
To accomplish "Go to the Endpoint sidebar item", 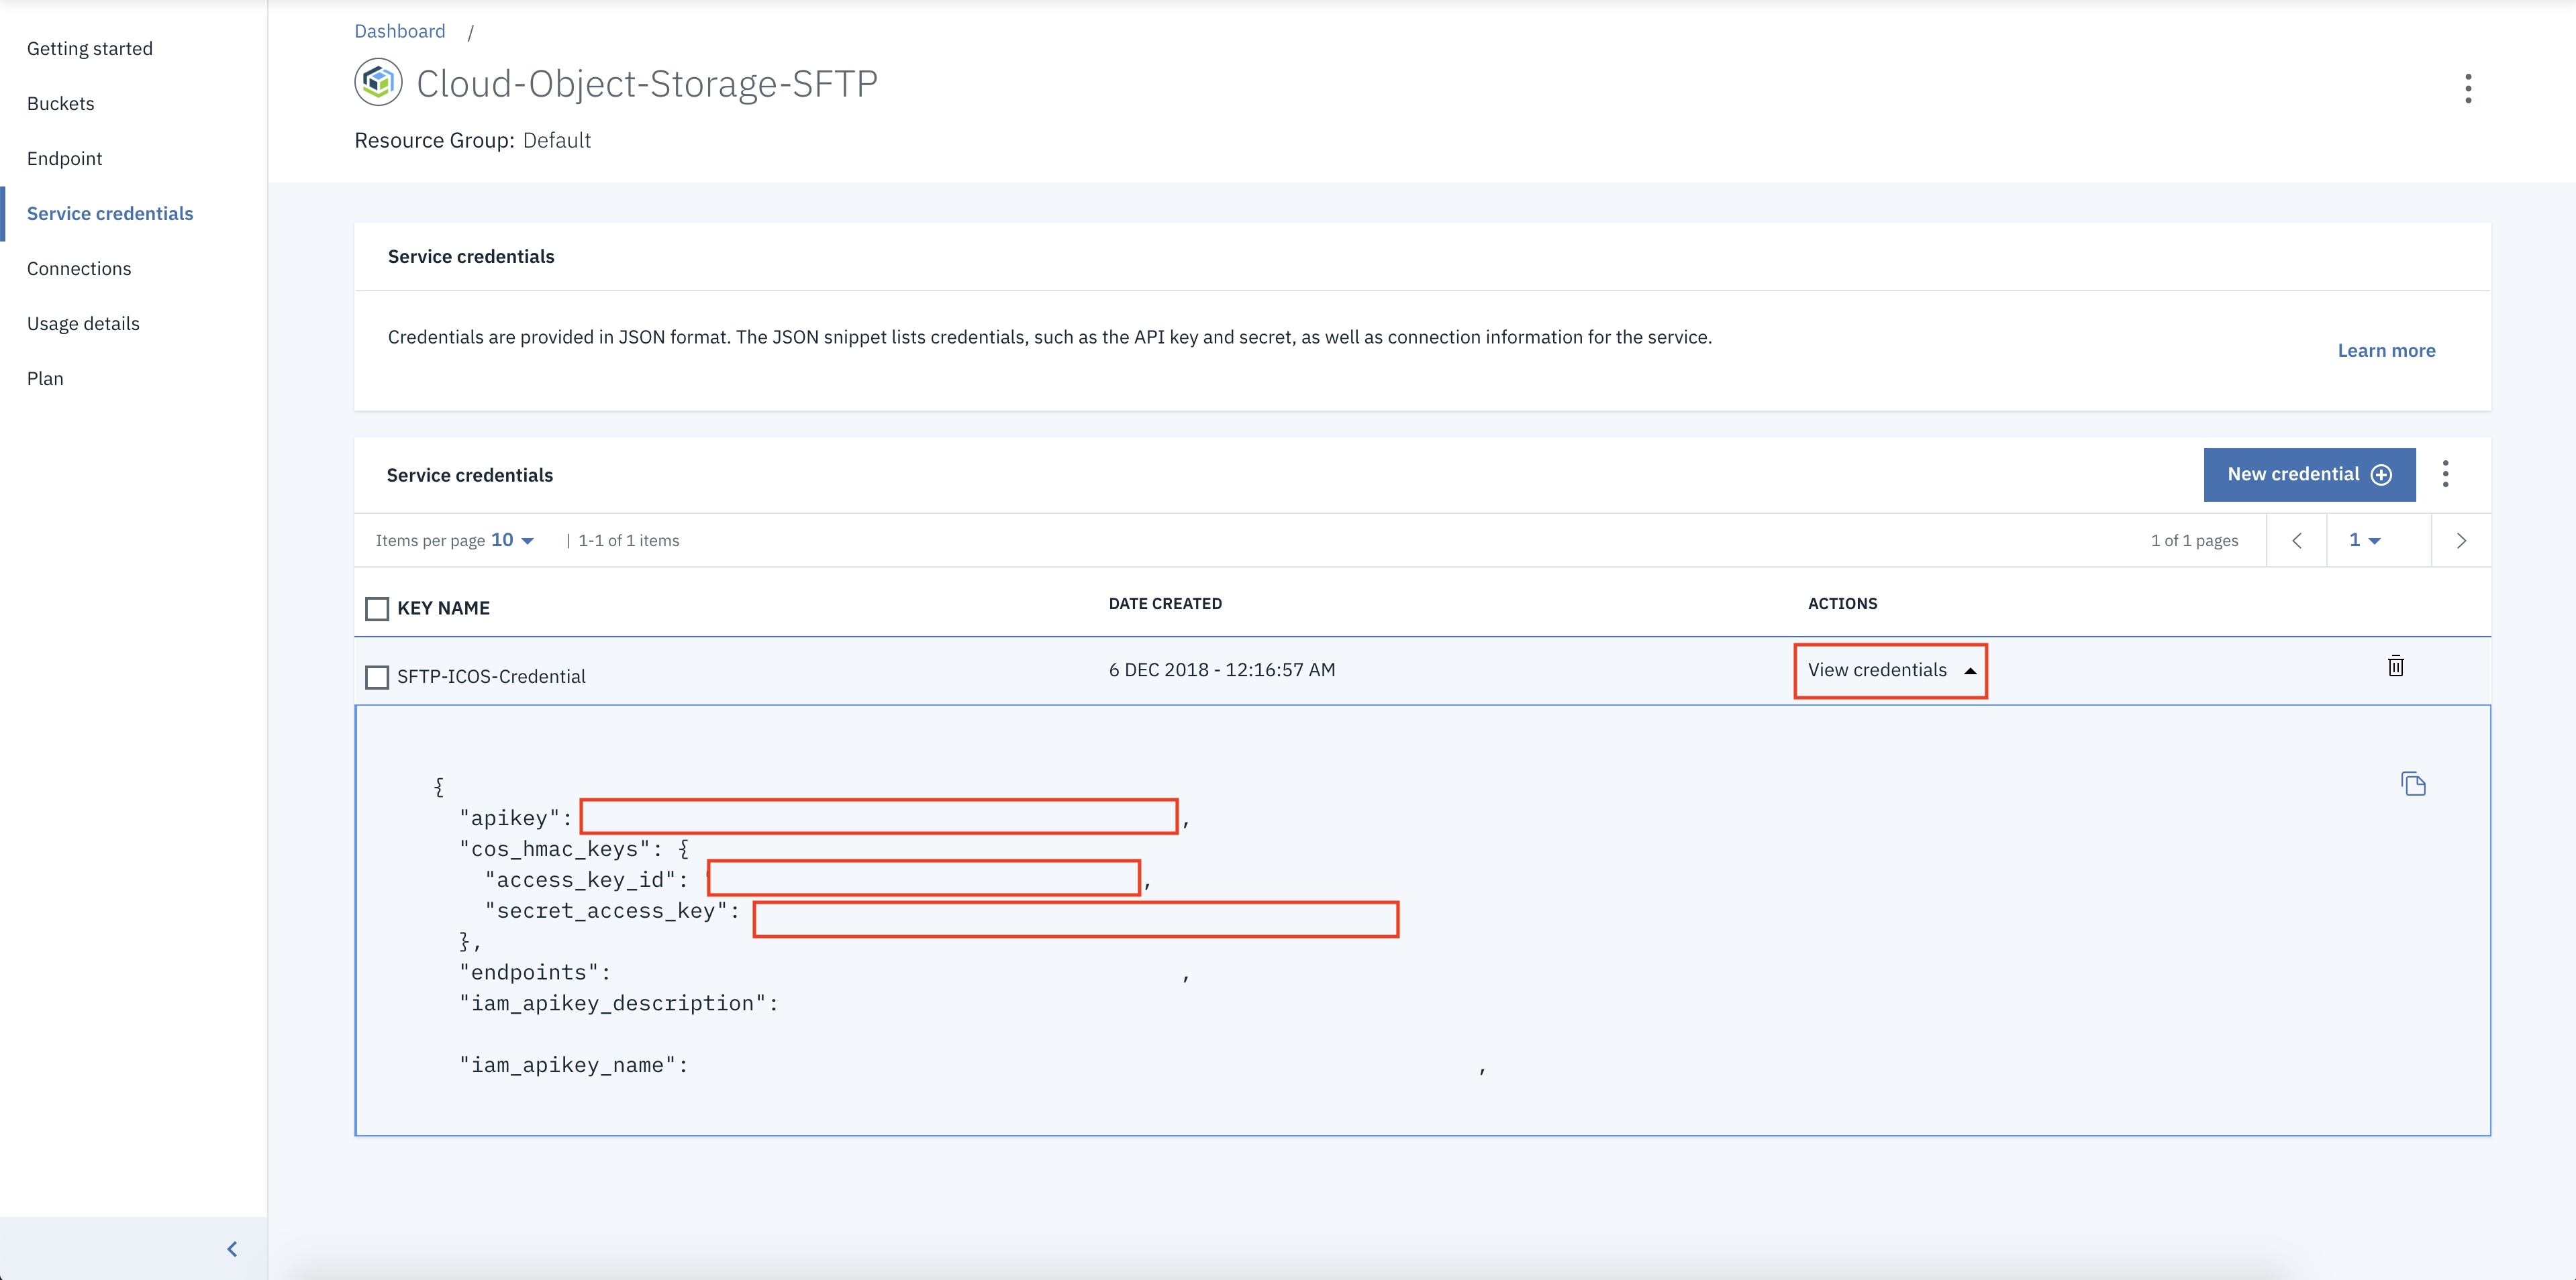I will tap(65, 159).
